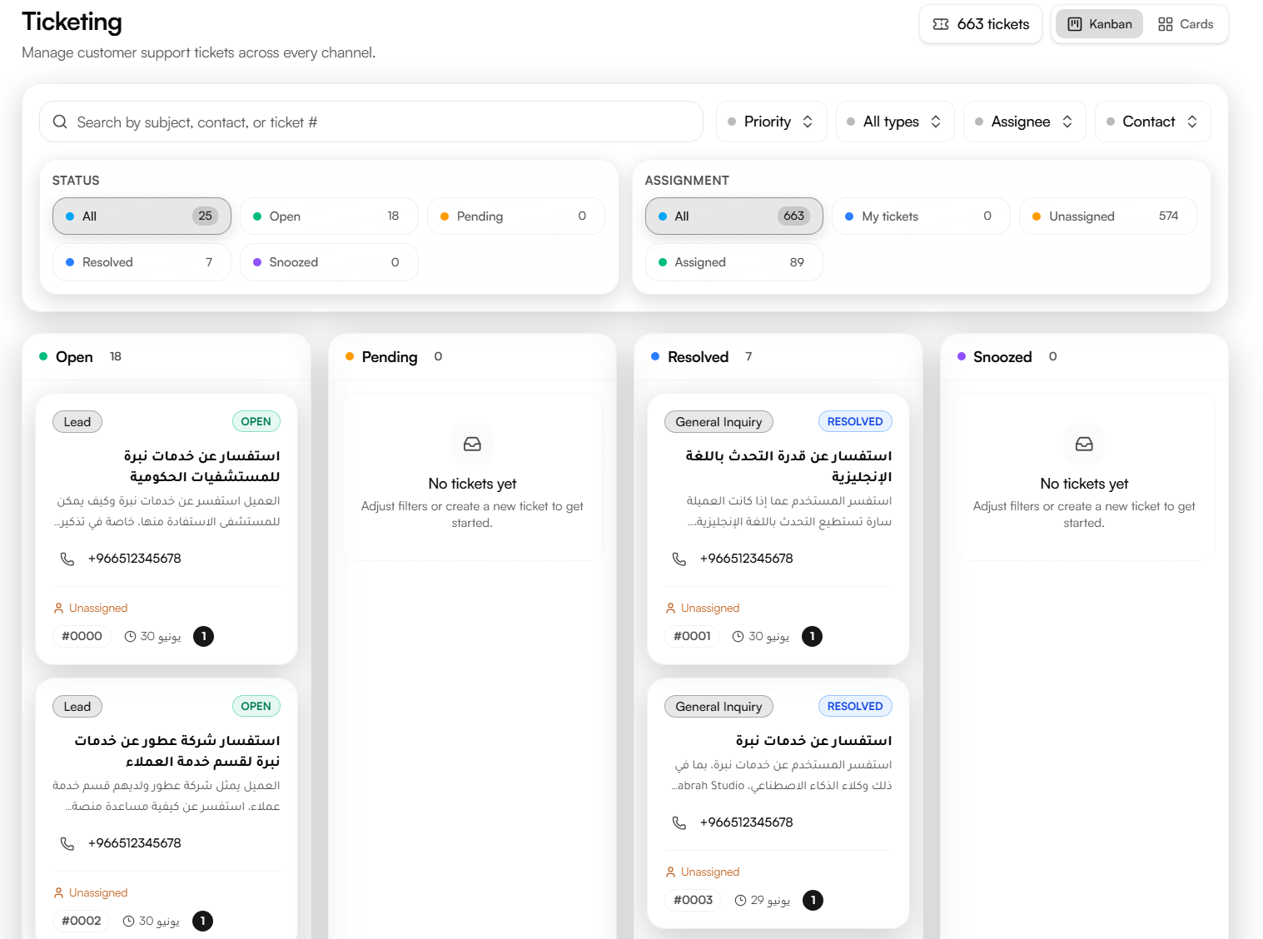Switch to the Cards view

click(1186, 24)
